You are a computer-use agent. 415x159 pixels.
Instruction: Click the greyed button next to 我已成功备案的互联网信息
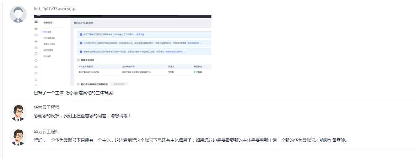(x=119, y=84)
